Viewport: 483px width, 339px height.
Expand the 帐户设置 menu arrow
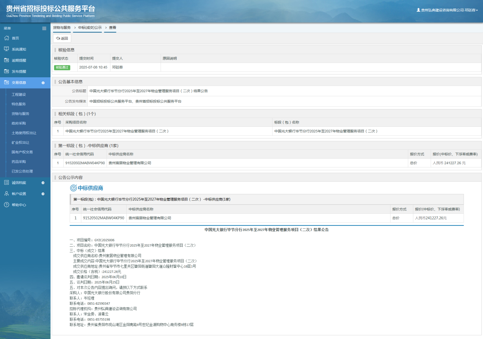pos(43,194)
